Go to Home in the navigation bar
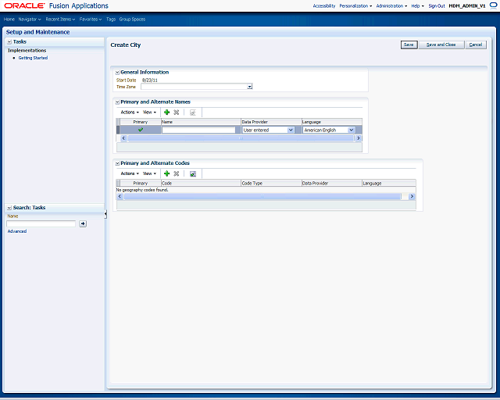This screenshot has height=400, width=500. [x=9, y=19]
